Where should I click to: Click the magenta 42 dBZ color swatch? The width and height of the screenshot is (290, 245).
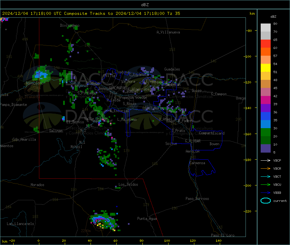click(266, 100)
